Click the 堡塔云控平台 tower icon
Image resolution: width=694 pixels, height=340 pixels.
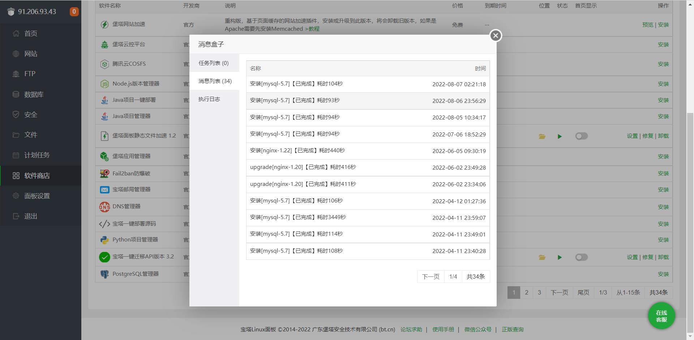[x=104, y=44]
